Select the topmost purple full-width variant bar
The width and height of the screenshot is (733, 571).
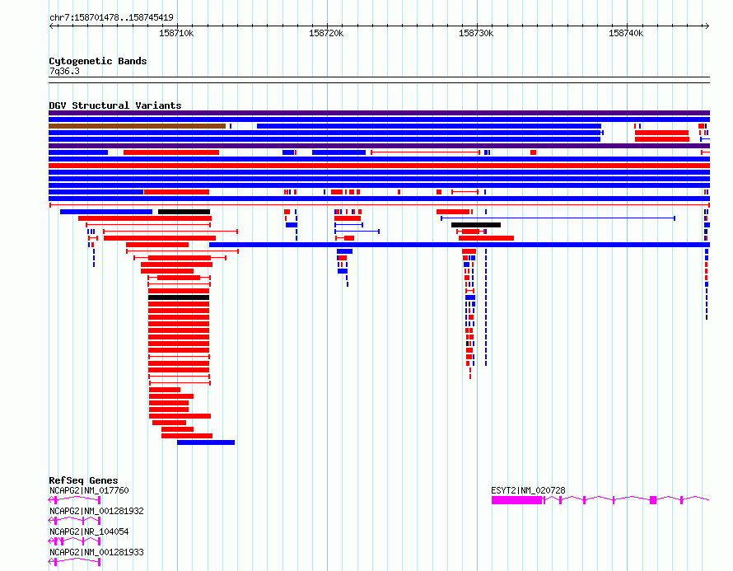pos(379,113)
